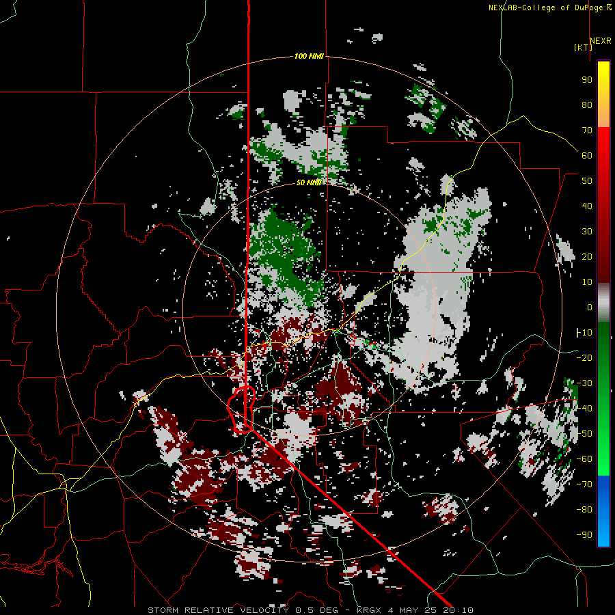The image size is (615, 615).
Task: Click the -80 value on the velocity scale
Action: [584, 510]
